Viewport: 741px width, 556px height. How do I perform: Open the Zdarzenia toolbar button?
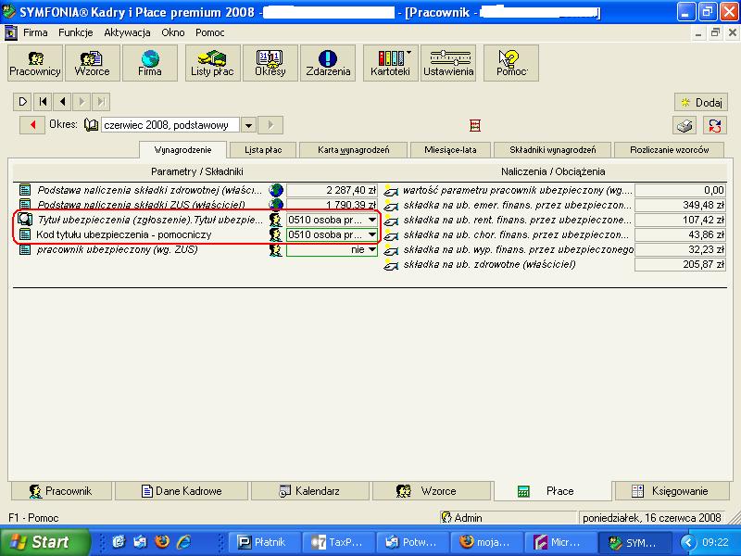328,63
